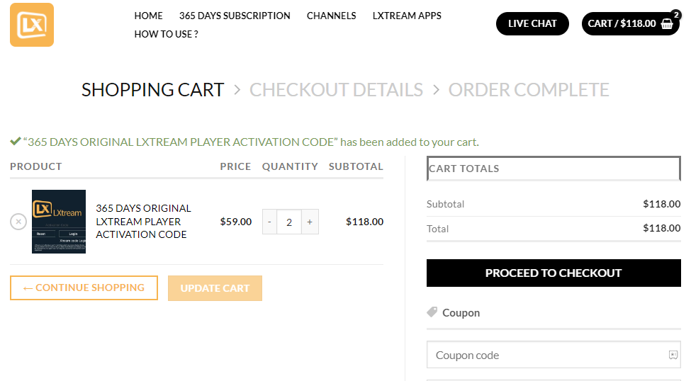Open the How To Use page
This screenshot has height=381, width=691.
tap(166, 34)
